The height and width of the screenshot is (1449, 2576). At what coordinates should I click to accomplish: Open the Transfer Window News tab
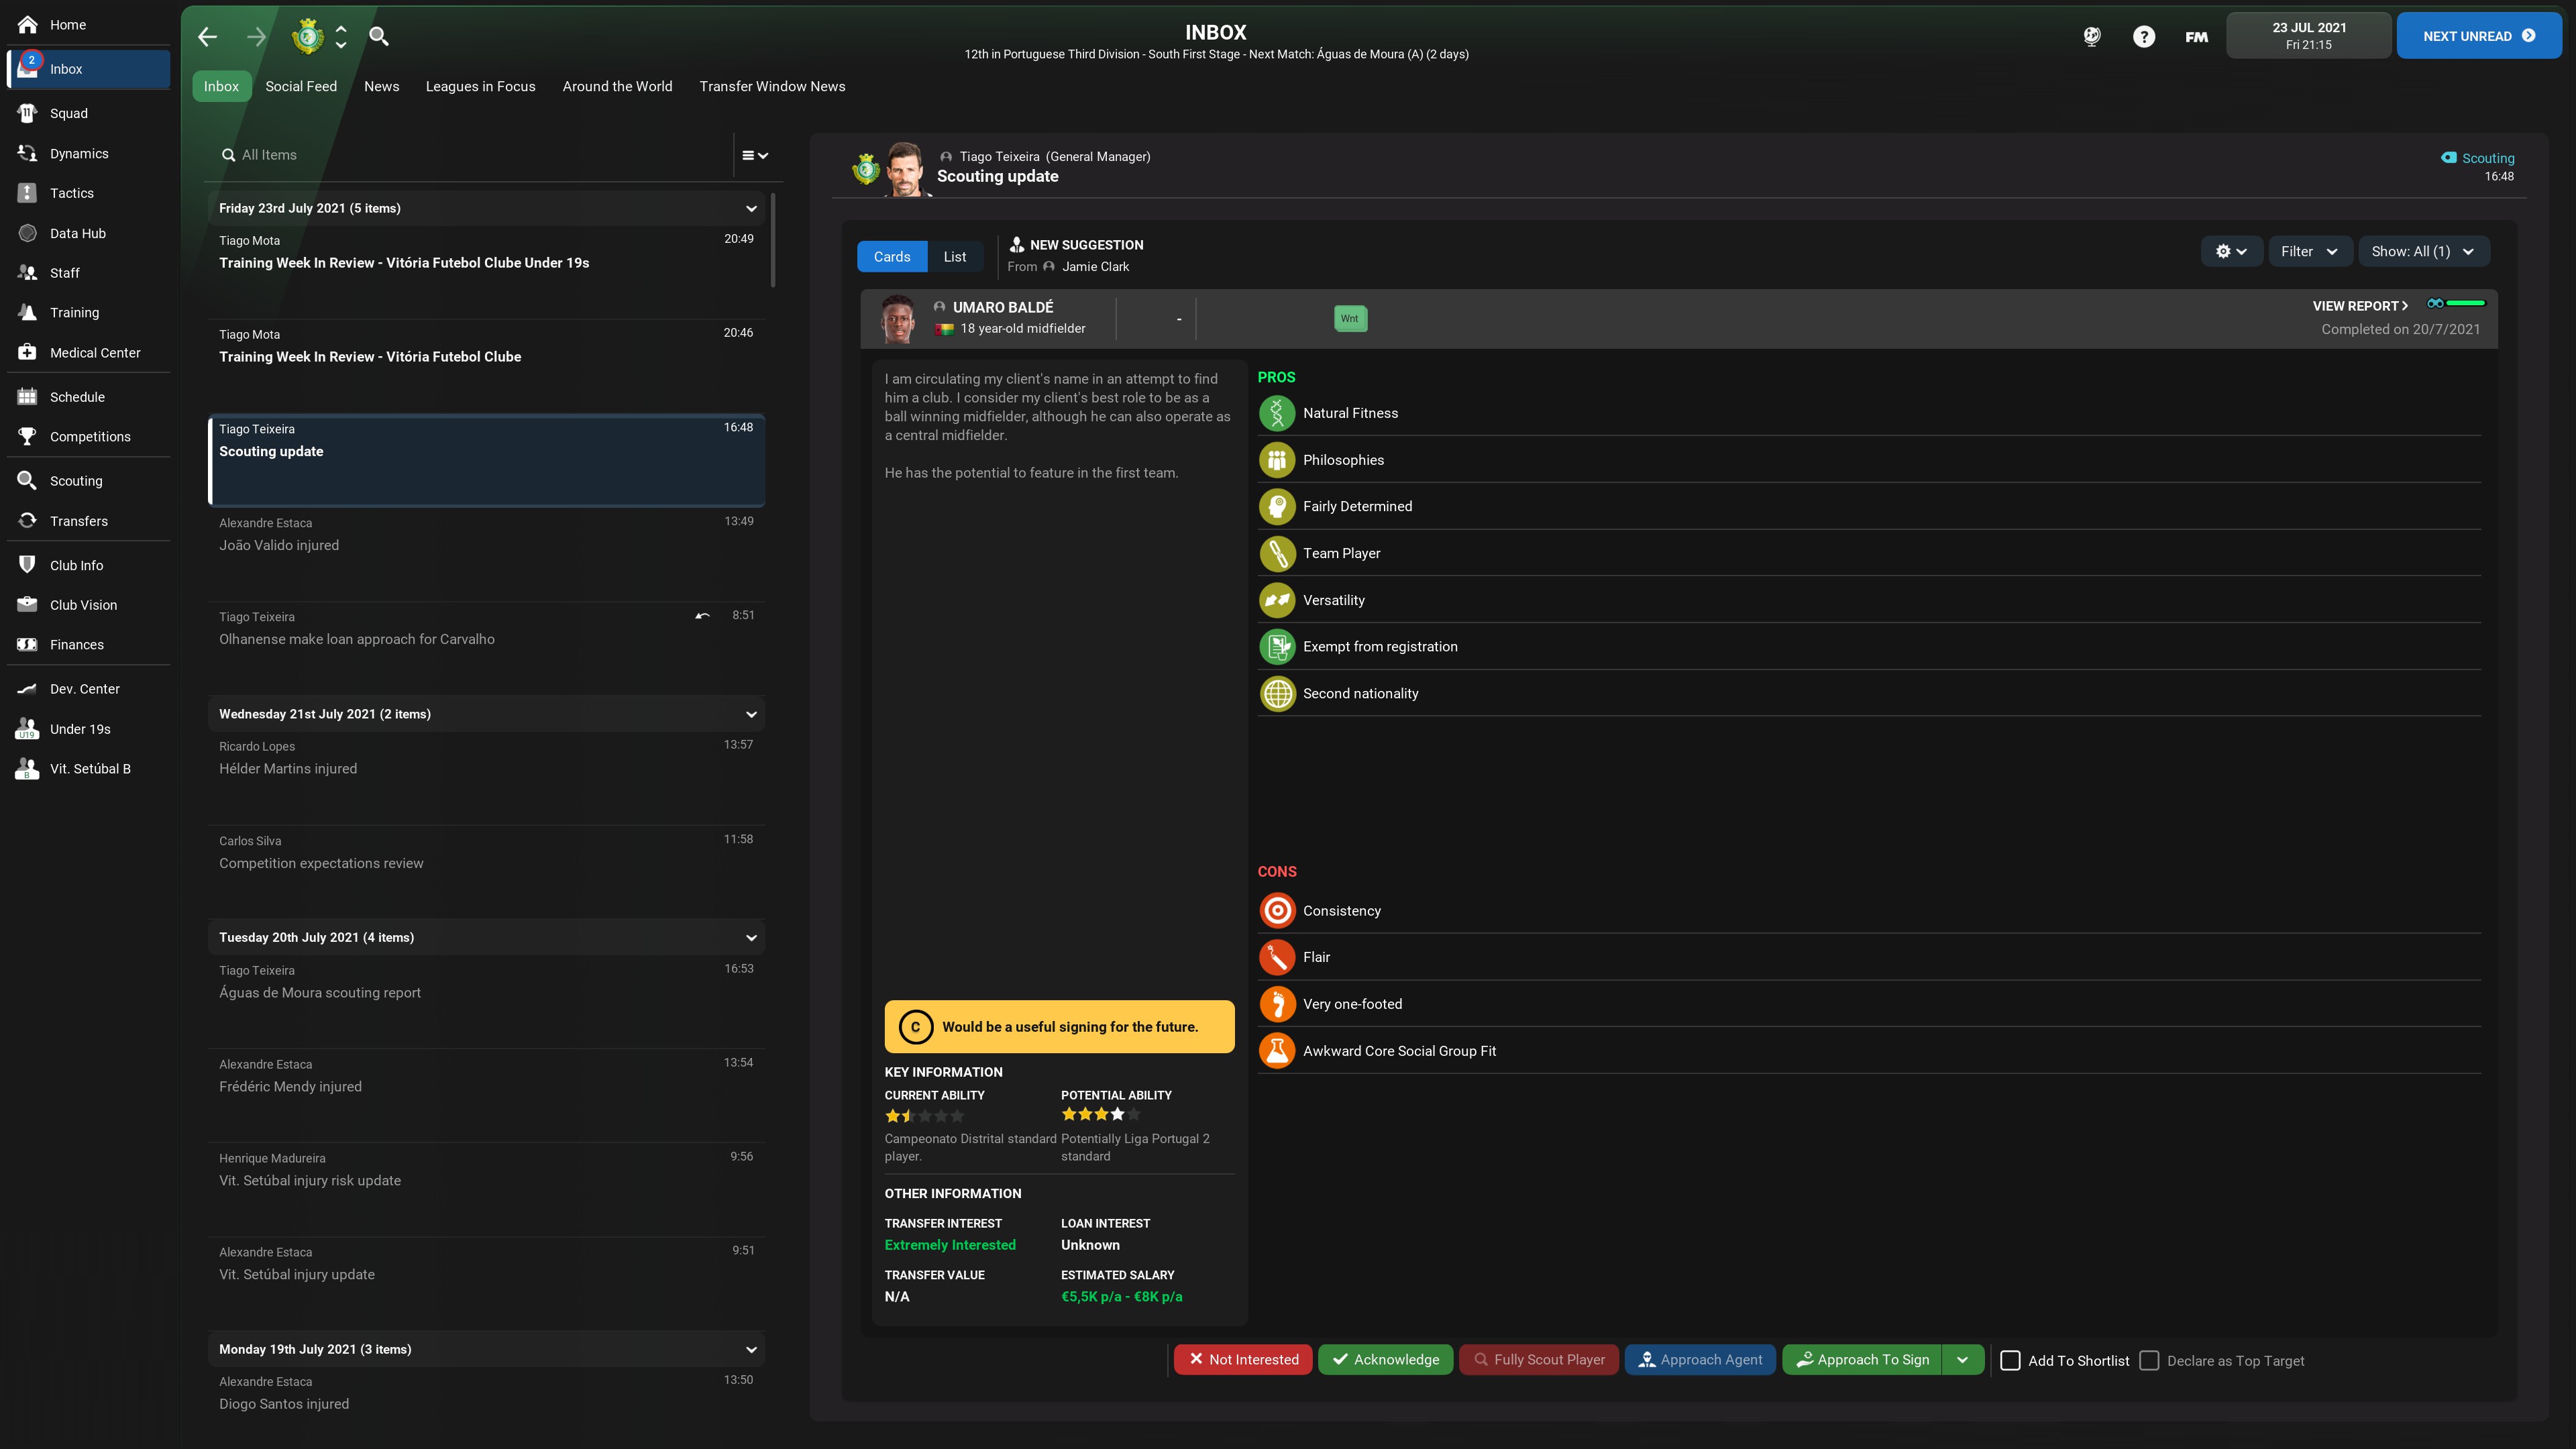(772, 86)
